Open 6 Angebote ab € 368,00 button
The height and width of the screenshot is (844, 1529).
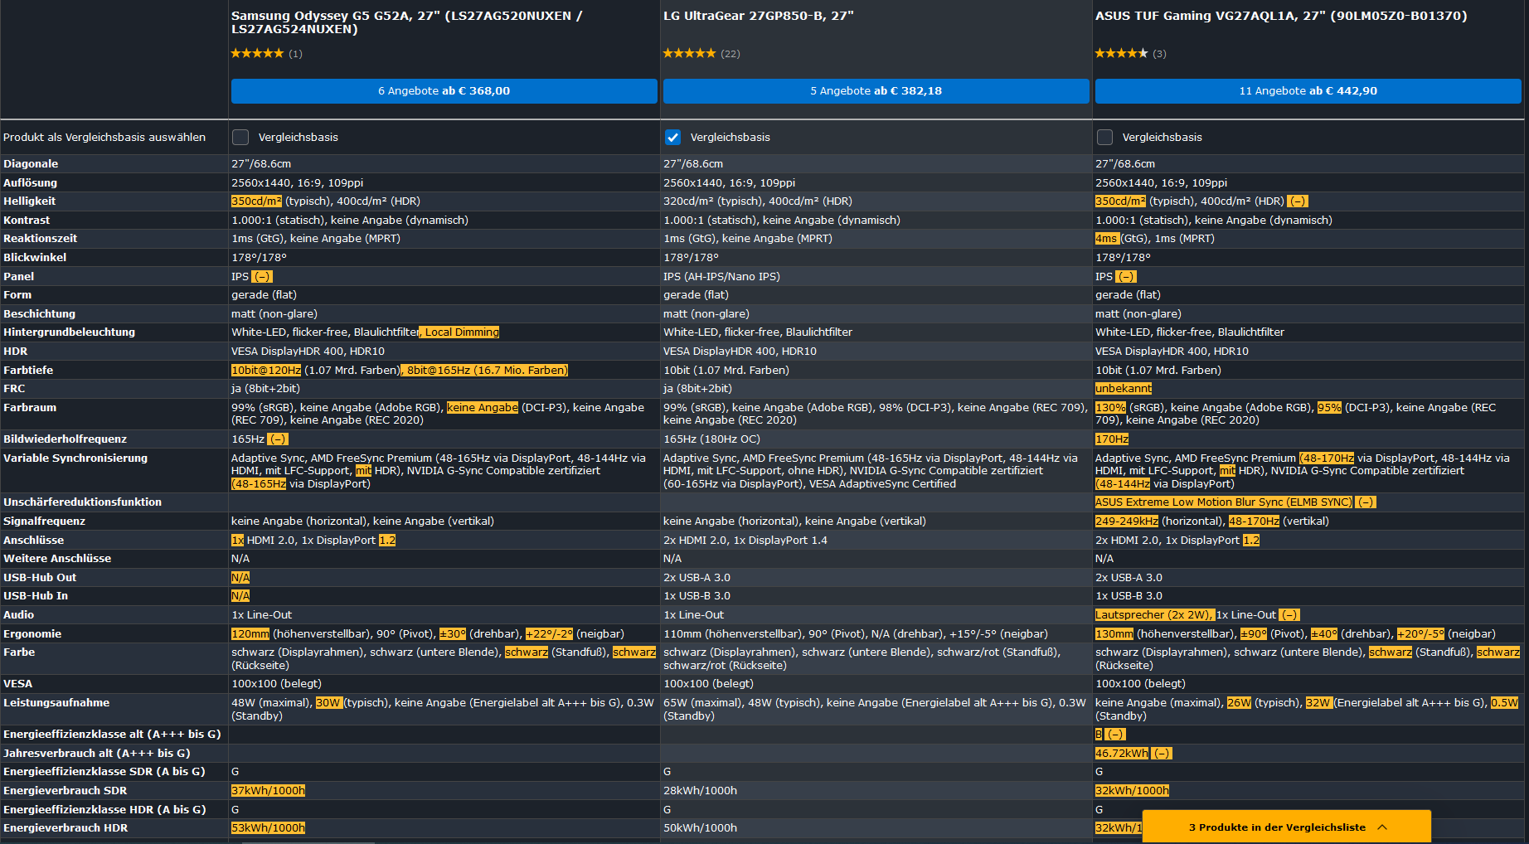point(444,91)
